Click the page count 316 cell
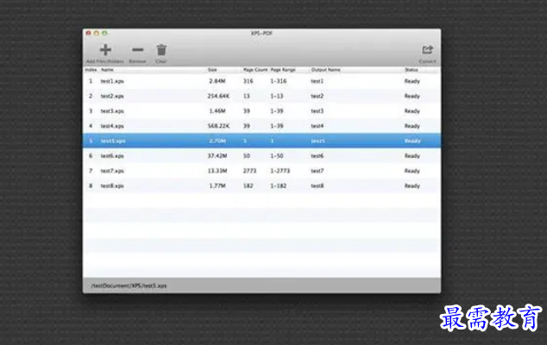 (x=248, y=81)
